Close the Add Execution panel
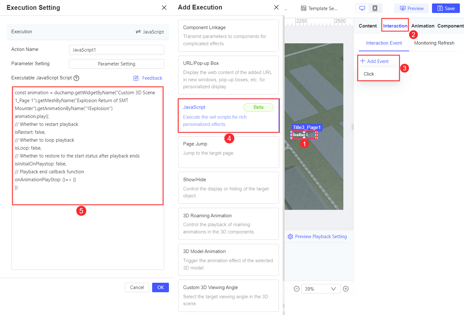464x315 pixels. 276,7
